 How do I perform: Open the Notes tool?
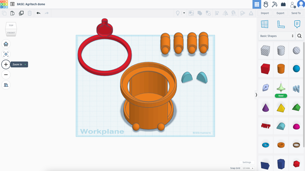[297, 24]
